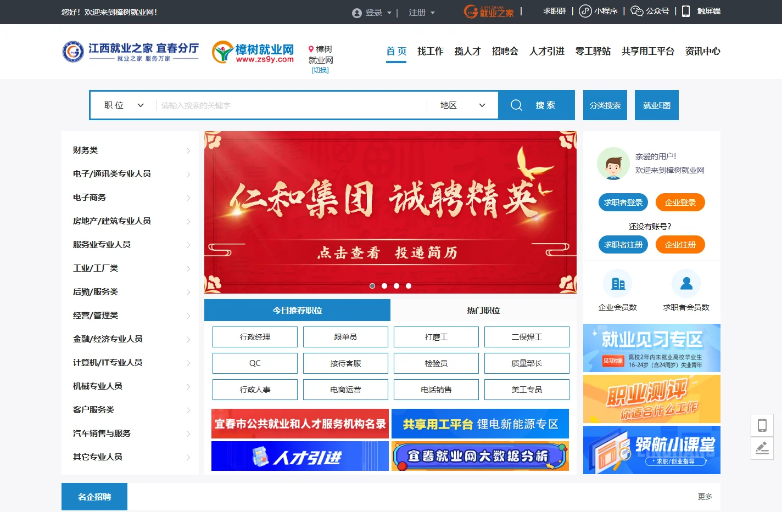Click the 触屏端 mobile phone icon in top bar
Screen dimensions: 782x512
pyautogui.click(x=686, y=11)
